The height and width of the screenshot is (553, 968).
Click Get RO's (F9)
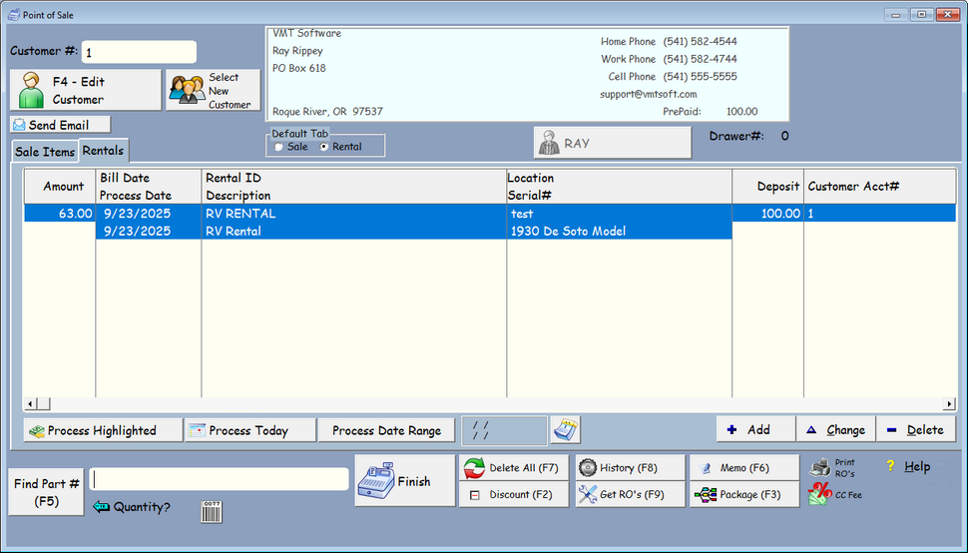pos(631,494)
